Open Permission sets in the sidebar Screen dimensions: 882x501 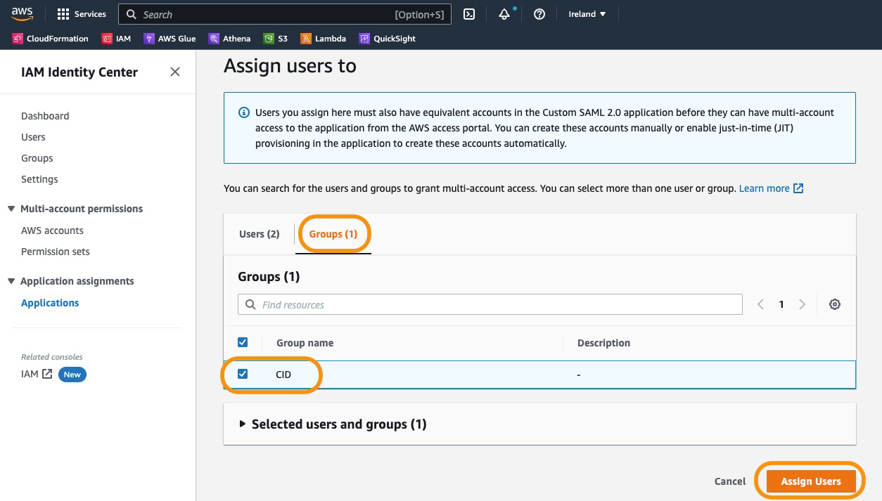pos(56,252)
